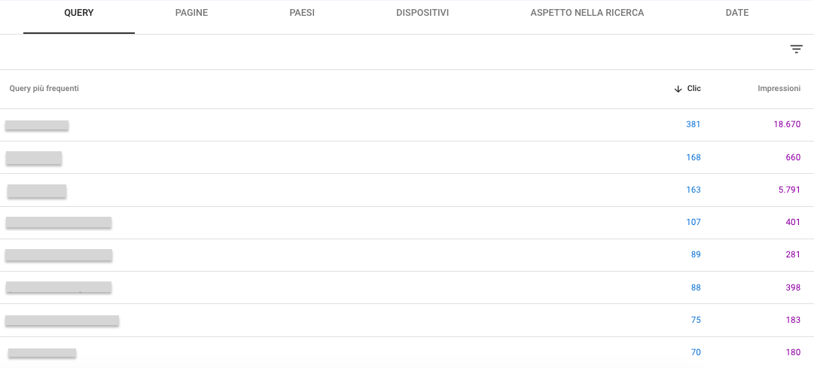Open the query row with 381 clicks
This screenshot has height=368, width=814.
click(37, 125)
